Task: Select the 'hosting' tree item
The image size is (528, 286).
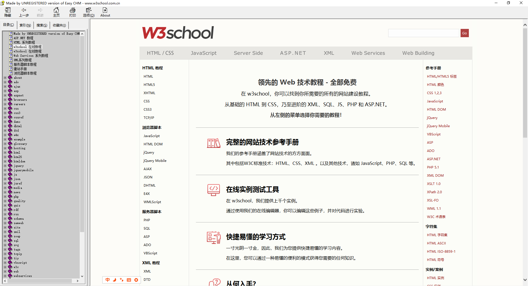Action: coord(20,148)
